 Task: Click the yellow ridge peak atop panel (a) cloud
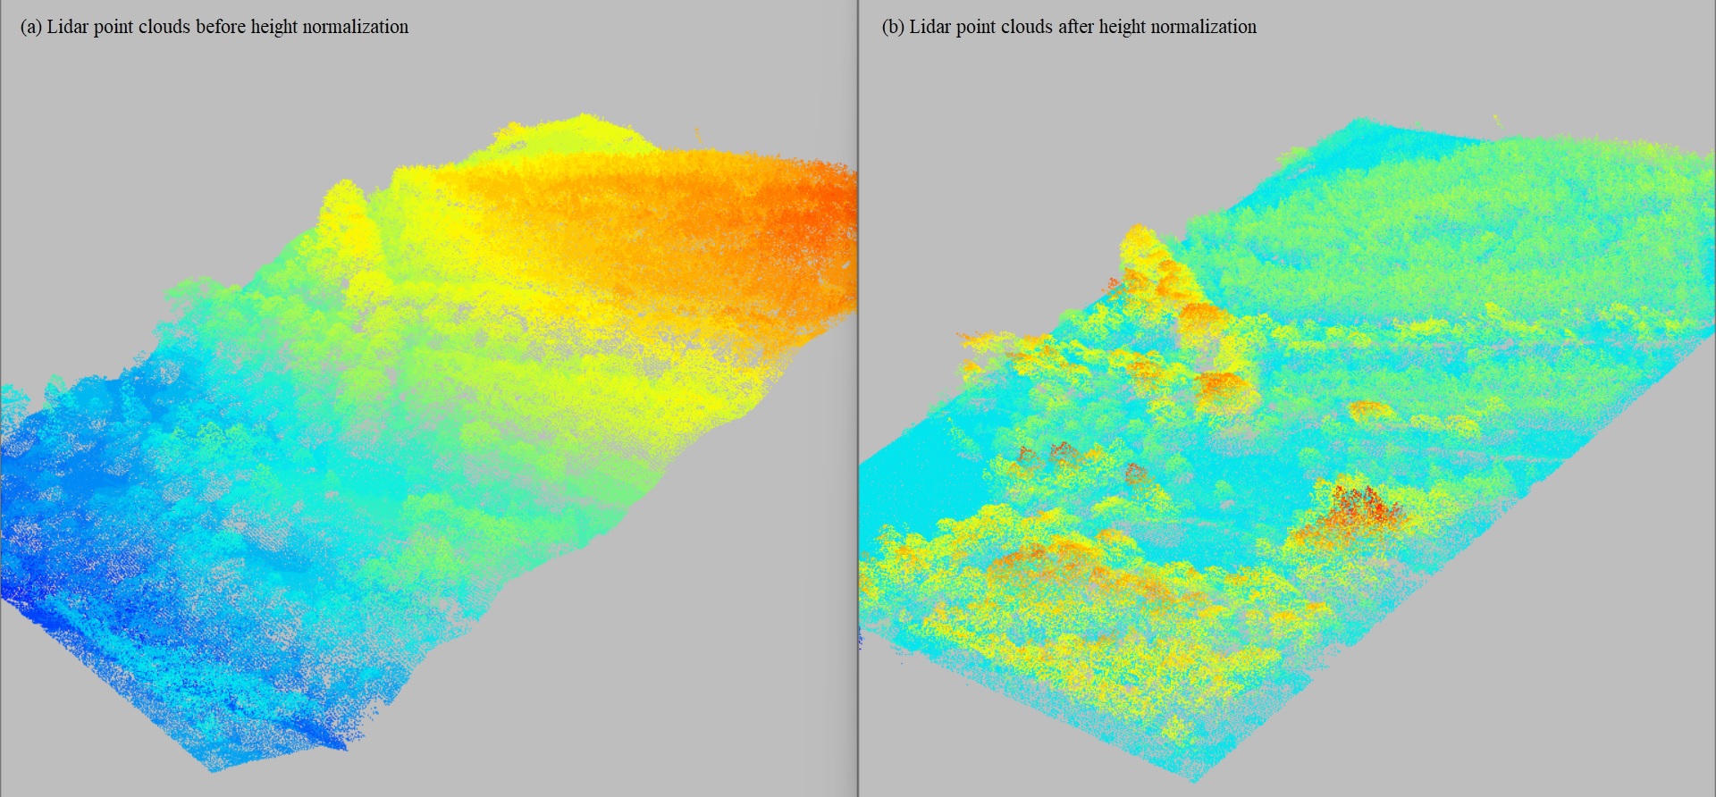(583, 125)
